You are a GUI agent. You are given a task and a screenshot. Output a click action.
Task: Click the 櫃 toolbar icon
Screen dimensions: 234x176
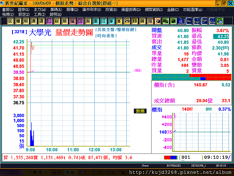(18, 21)
